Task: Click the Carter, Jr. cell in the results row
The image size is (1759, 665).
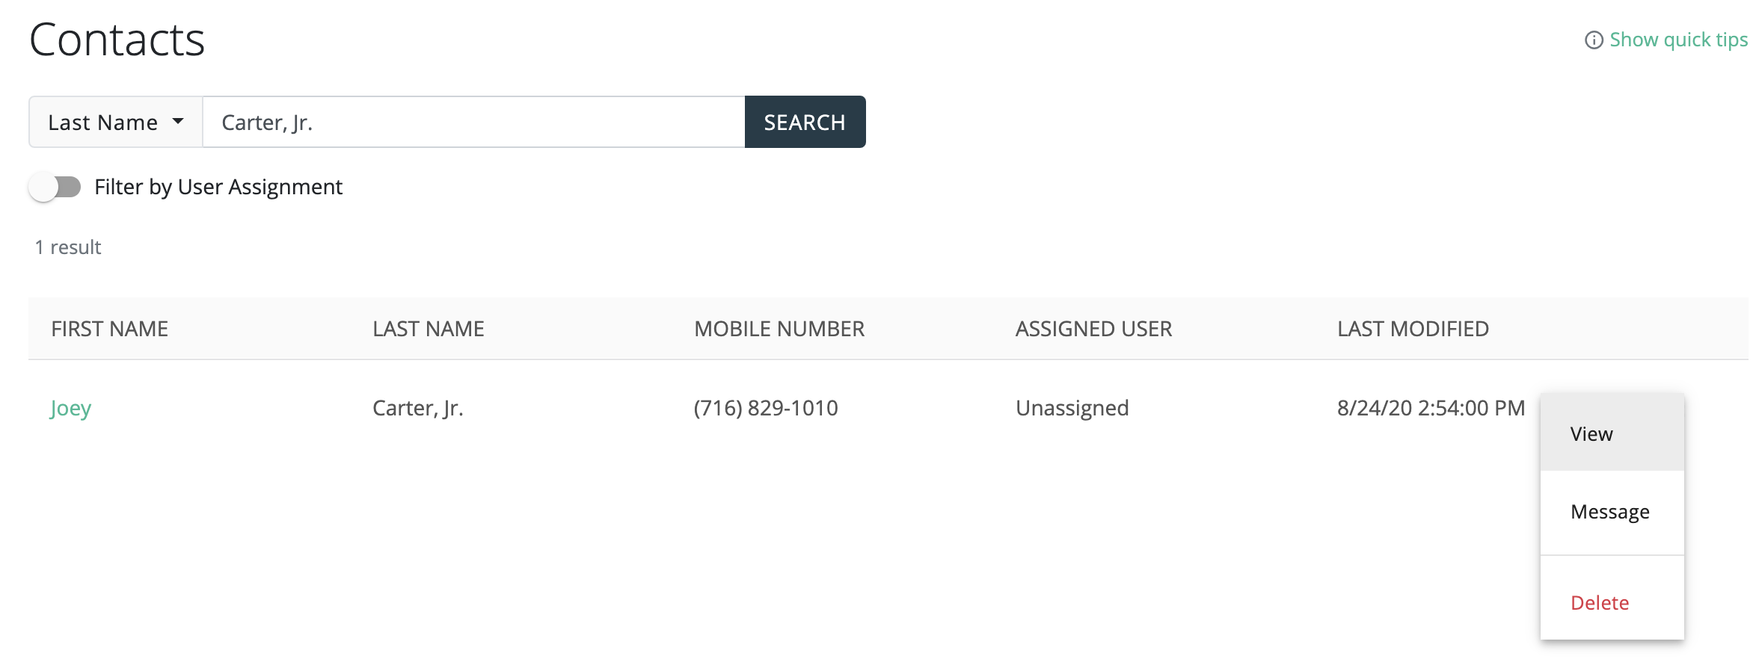Action: pyautogui.click(x=418, y=408)
